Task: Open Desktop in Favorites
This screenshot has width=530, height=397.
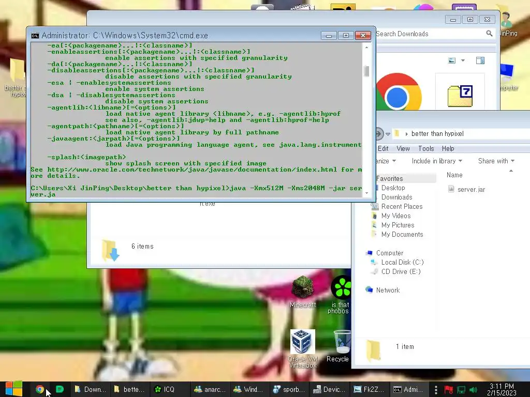Action: point(393,188)
